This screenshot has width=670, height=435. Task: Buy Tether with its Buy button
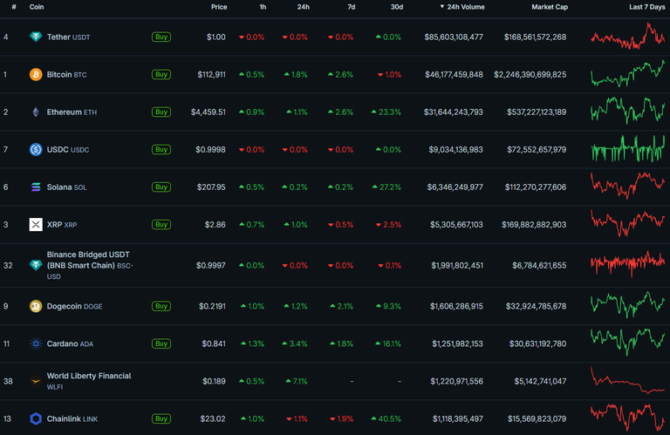coord(161,37)
